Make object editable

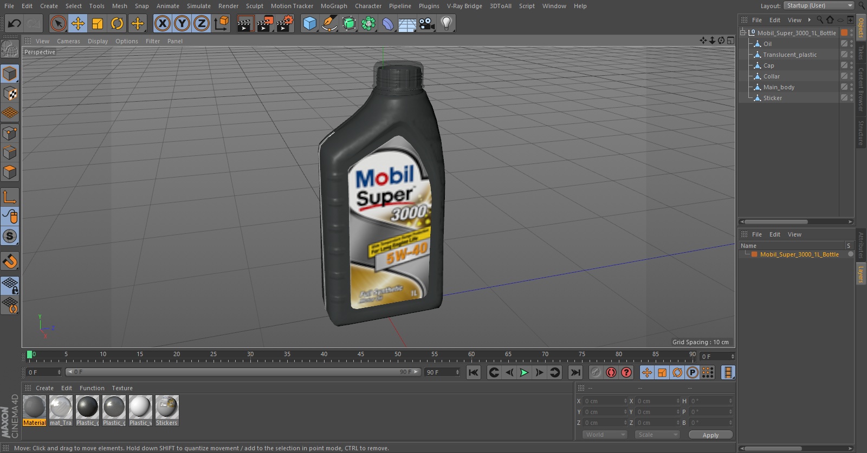[10, 49]
